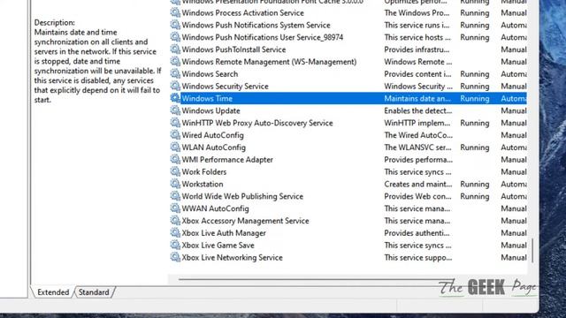
Task: Click the gear icon for Windows PushToInstall Service
Action: pos(175,49)
